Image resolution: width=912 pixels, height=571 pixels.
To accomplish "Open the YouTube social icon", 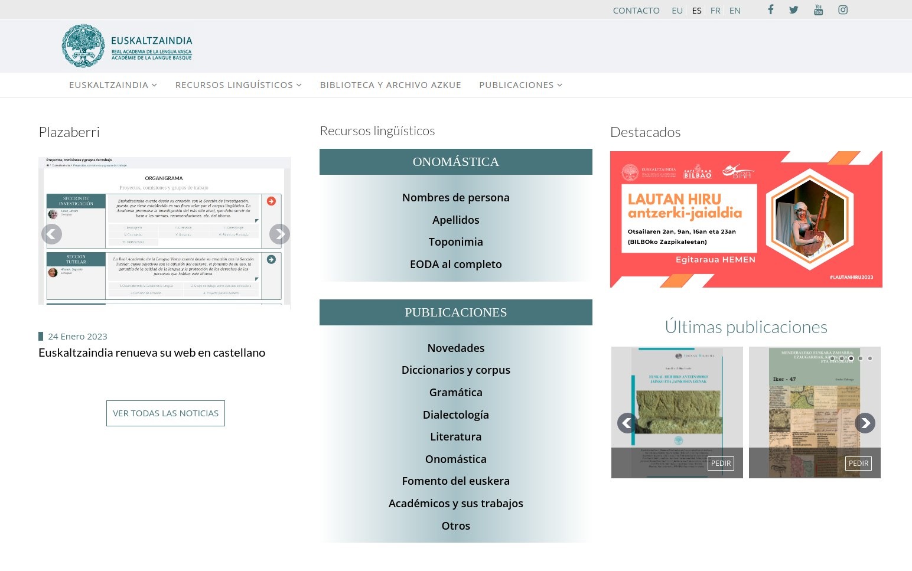I will pos(818,9).
